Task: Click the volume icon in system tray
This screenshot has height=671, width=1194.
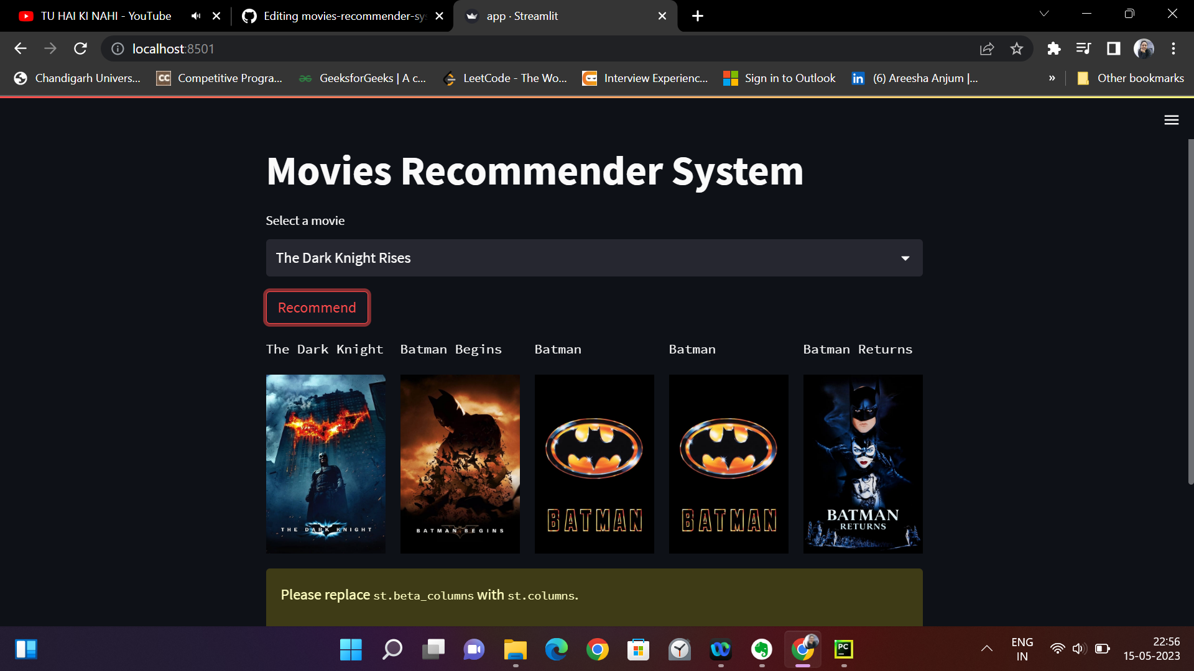Action: (x=1078, y=649)
